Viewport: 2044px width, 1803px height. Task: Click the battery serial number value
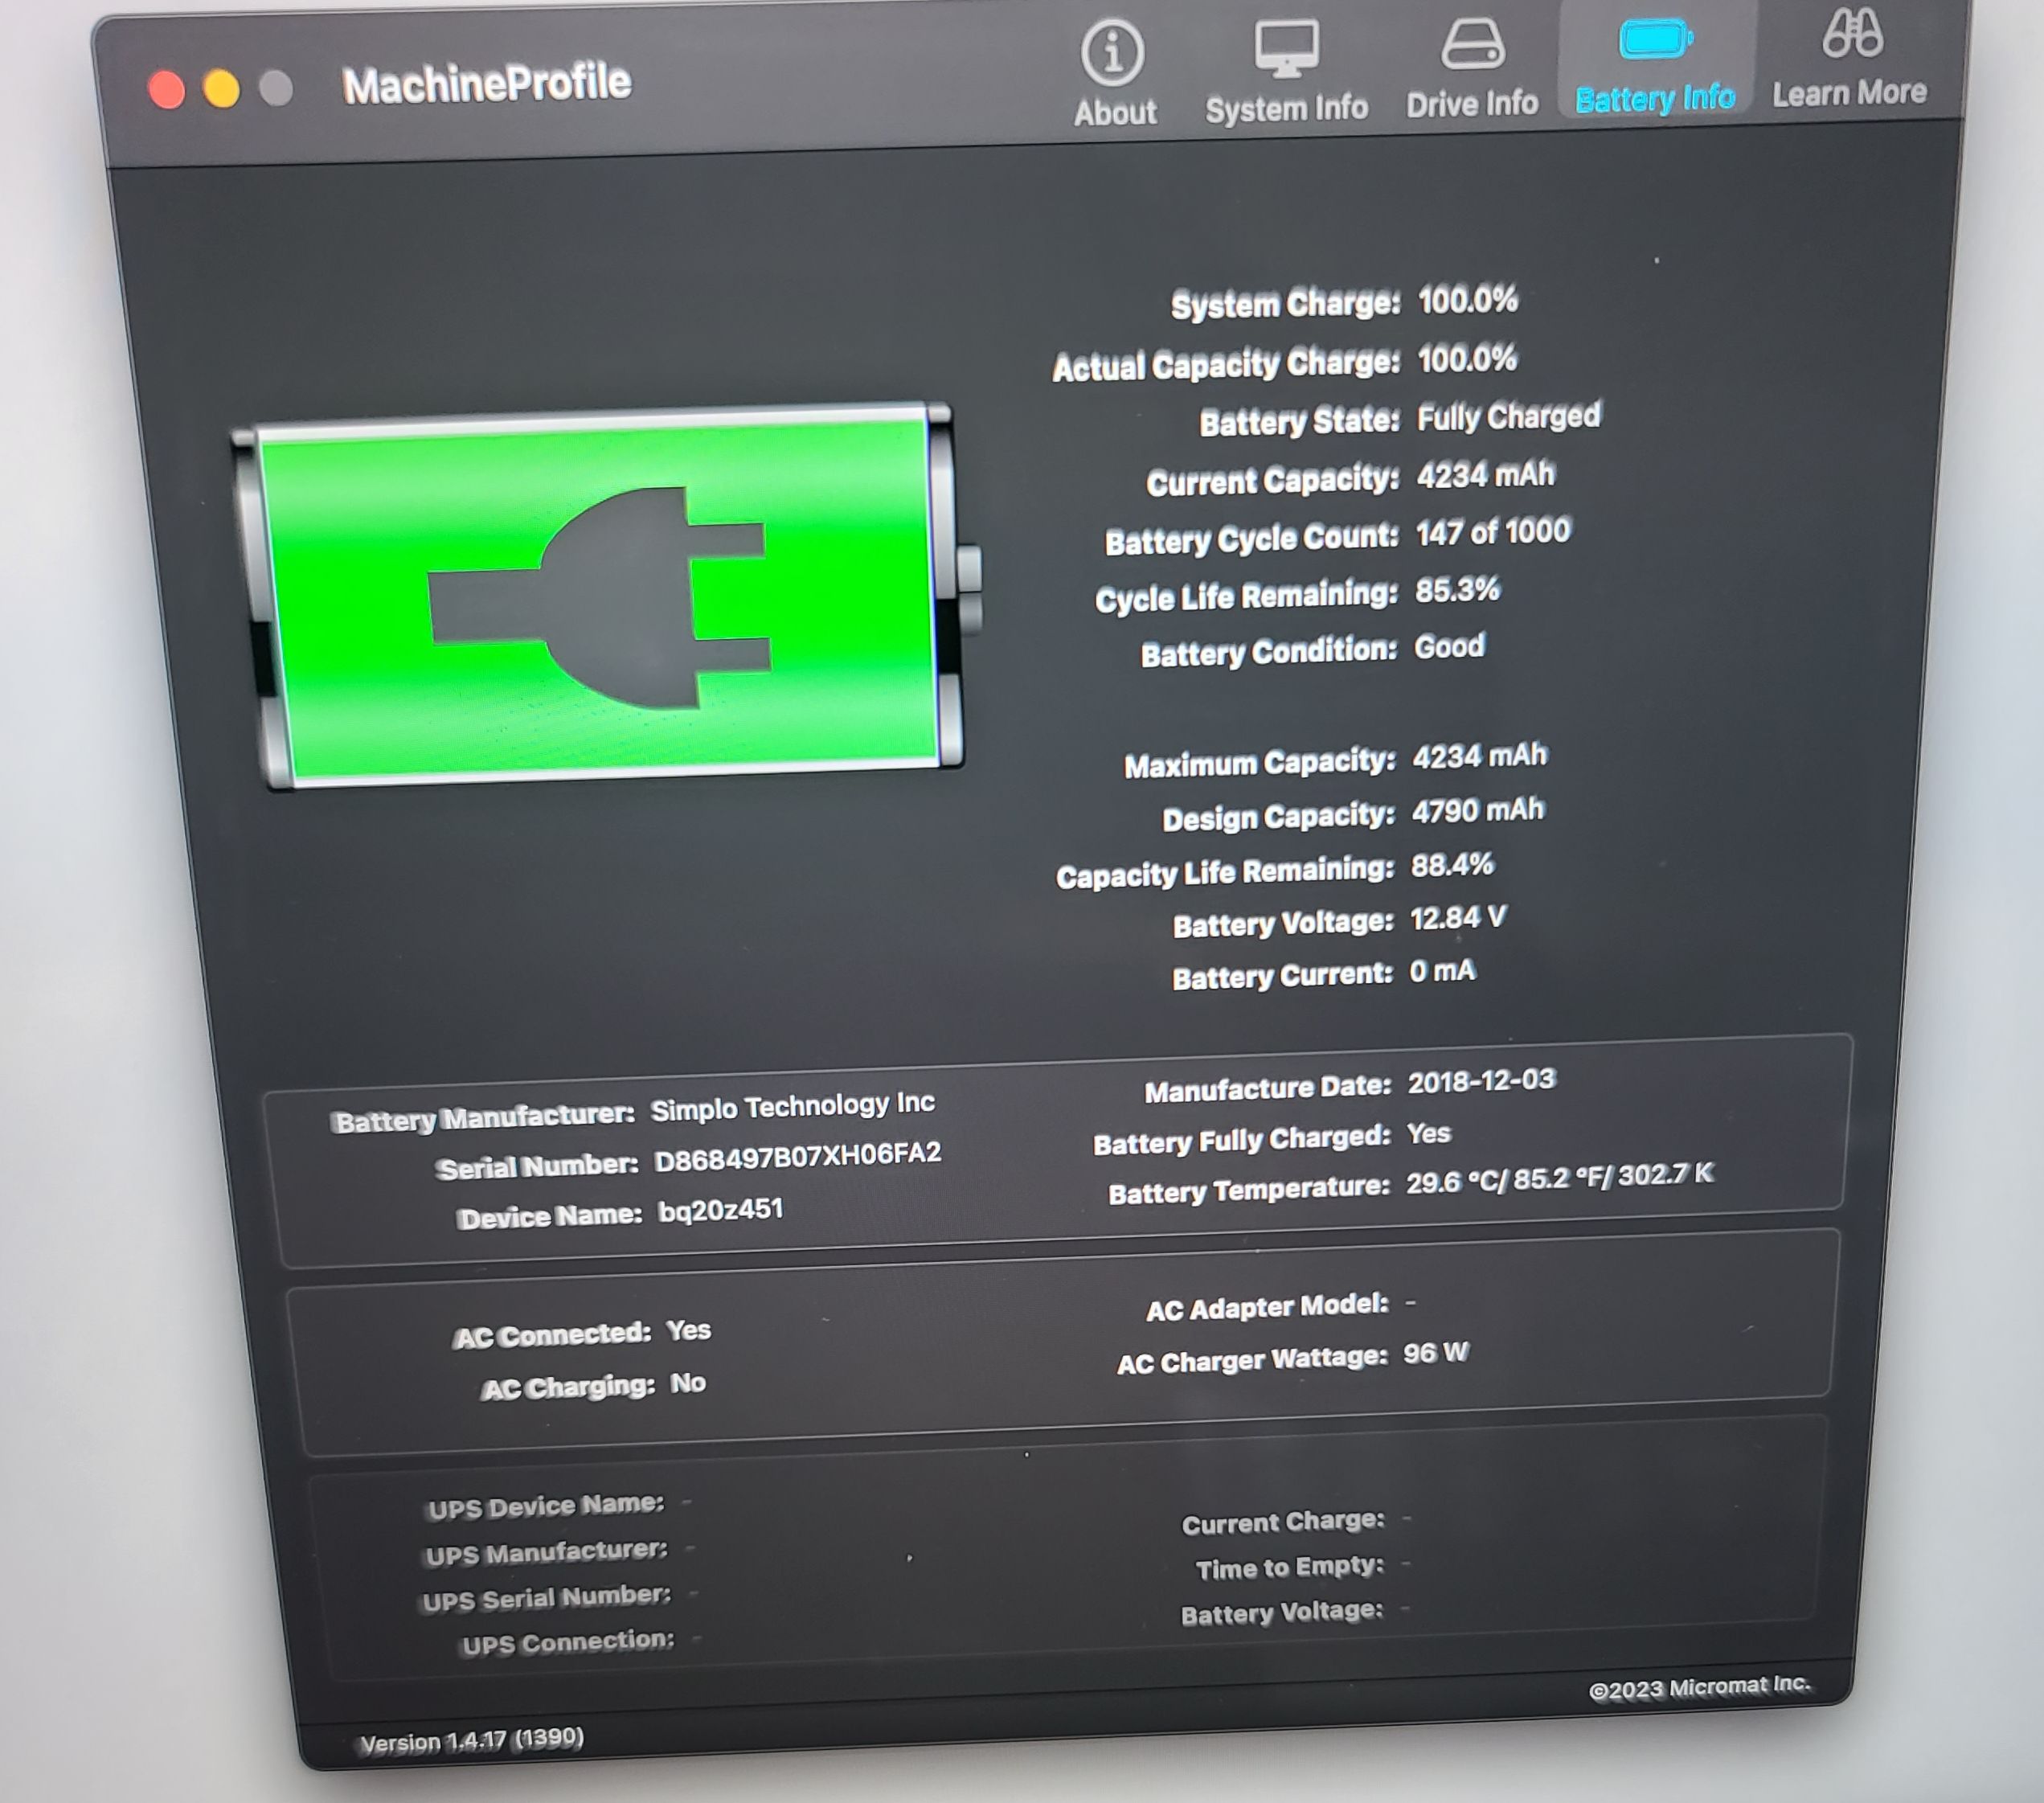tap(797, 1156)
